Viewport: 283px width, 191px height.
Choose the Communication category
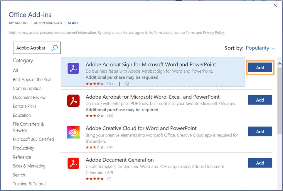(x=27, y=88)
